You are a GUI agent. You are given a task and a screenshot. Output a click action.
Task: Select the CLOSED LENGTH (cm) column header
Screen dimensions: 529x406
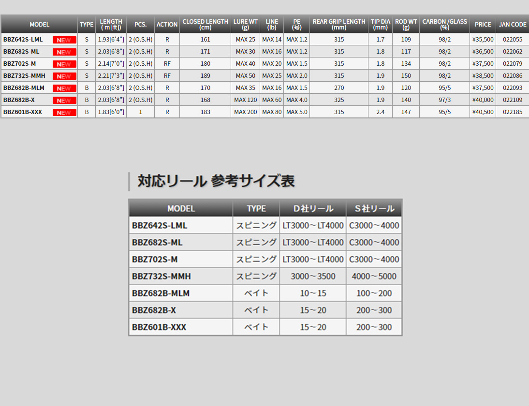(x=205, y=24)
